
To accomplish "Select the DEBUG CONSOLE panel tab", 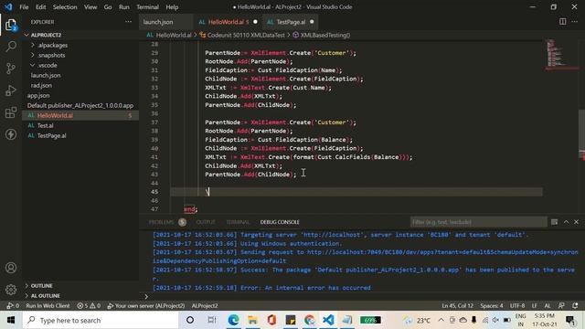I will [x=280, y=222].
